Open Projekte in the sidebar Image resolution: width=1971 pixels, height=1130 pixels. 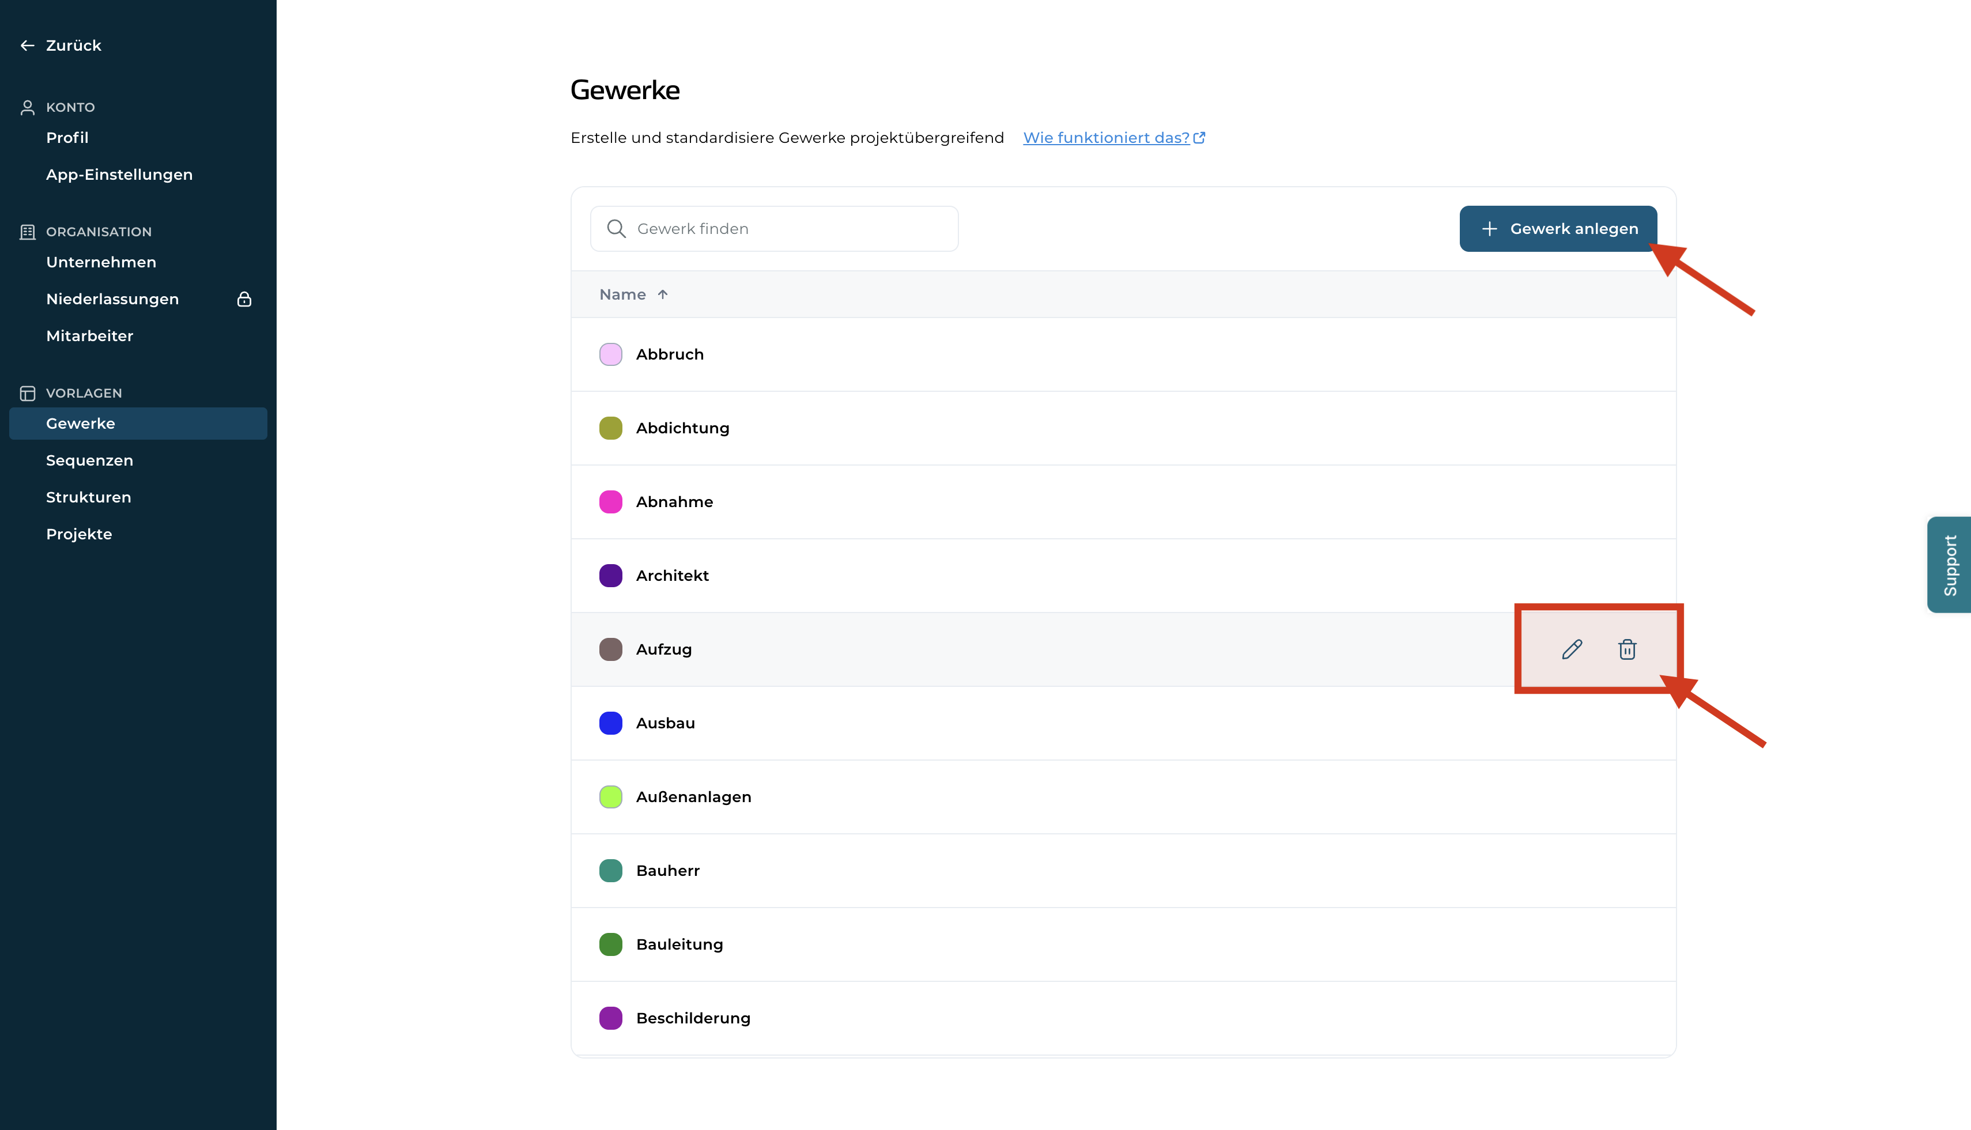pos(79,535)
